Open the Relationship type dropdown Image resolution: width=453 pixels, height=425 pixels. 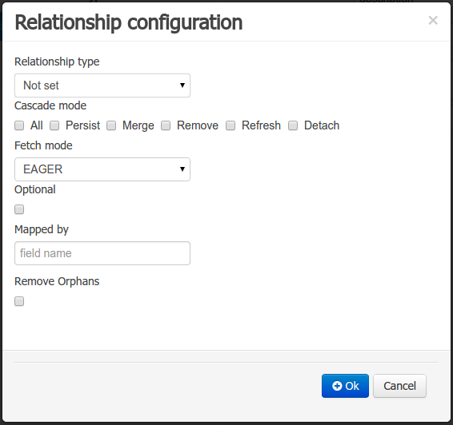[102, 85]
